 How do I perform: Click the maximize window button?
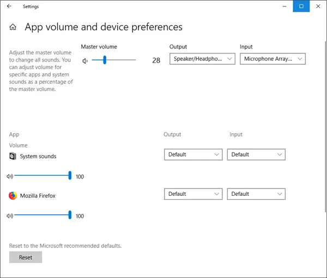pyautogui.click(x=301, y=6)
